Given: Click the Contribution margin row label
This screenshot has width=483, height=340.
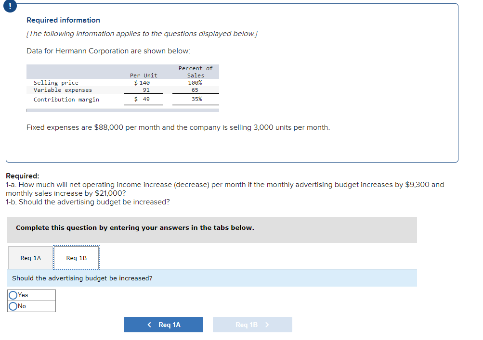Looking at the screenshot, I should [x=66, y=100].
